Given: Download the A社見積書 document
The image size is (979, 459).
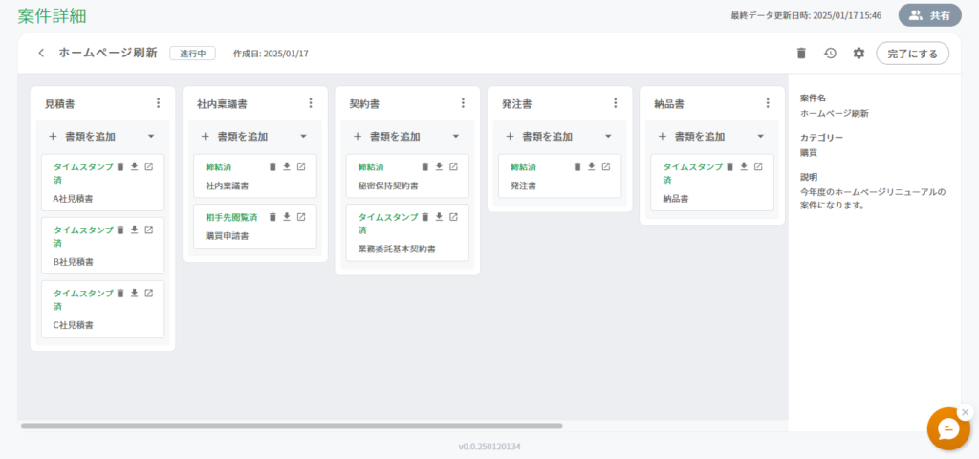Looking at the screenshot, I should [x=135, y=166].
